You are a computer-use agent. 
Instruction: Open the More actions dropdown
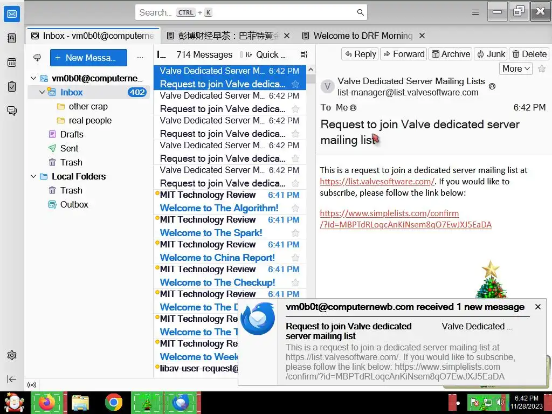point(516,68)
